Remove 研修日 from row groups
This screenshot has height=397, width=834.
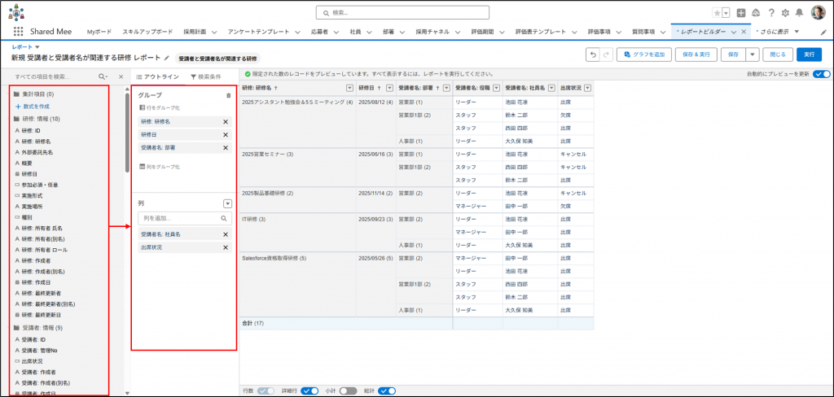pos(226,134)
